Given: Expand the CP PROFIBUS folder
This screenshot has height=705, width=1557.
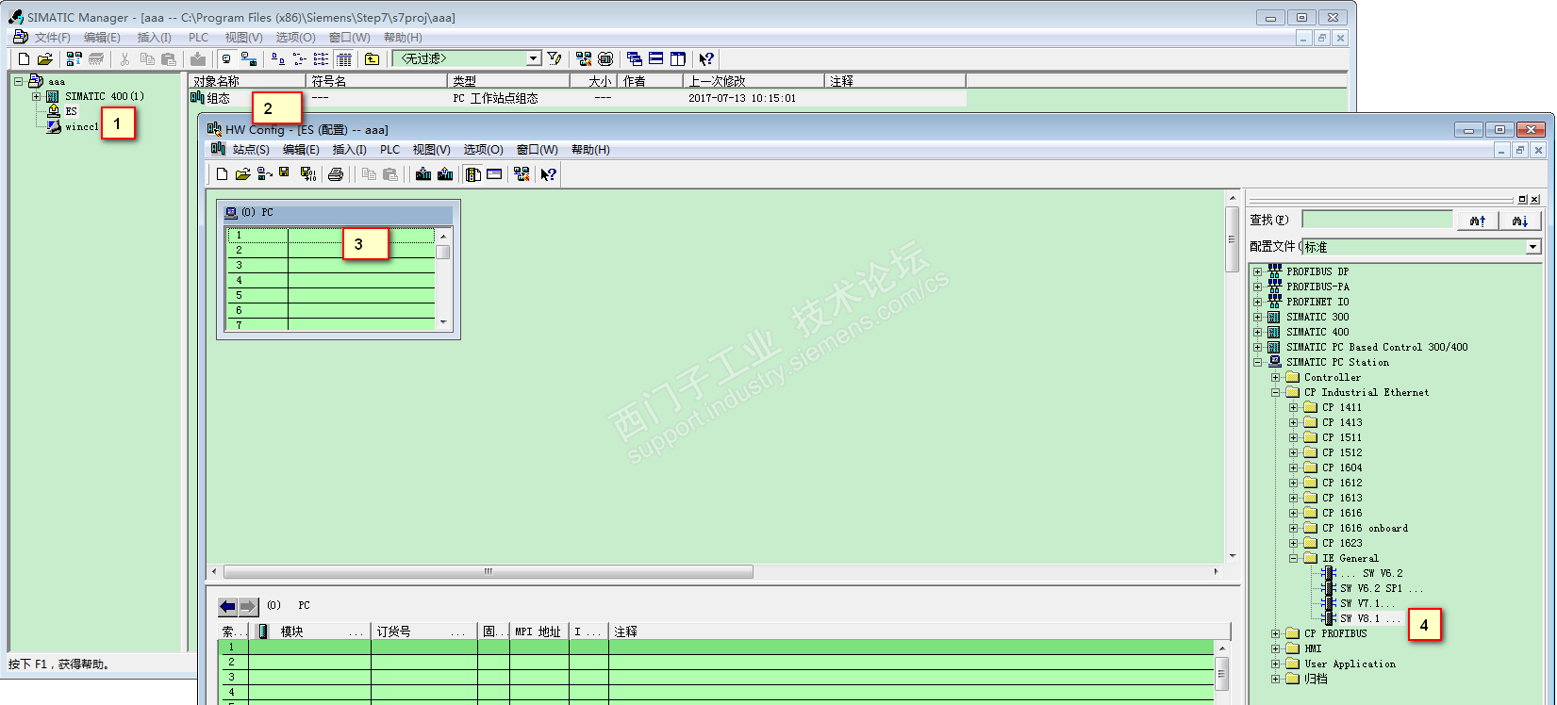Looking at the screenshot, I should (1275, 633).
